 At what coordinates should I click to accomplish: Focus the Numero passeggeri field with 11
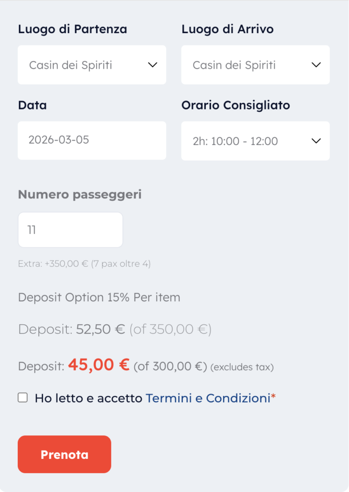[70, 230]
